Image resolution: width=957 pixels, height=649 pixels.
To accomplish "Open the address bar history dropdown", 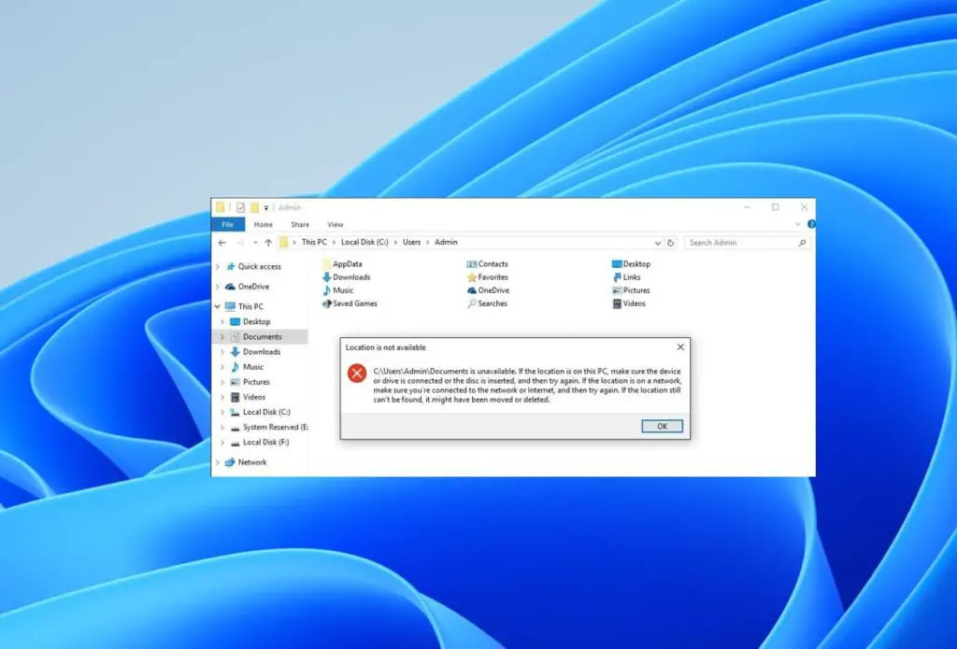I will [x=657, y=242].
